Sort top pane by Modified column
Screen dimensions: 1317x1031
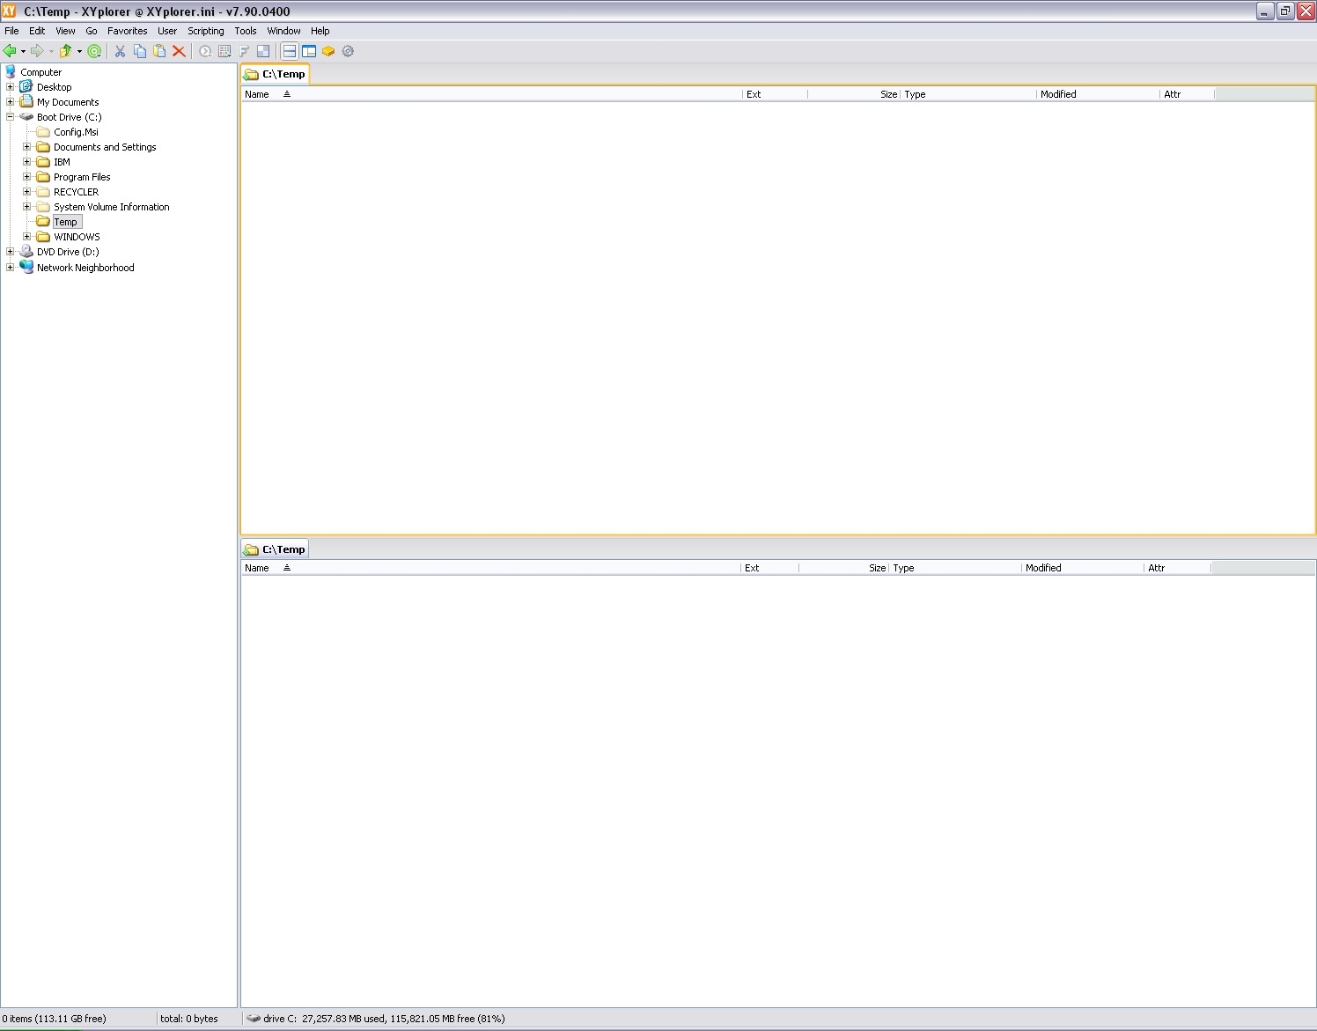1058,94
